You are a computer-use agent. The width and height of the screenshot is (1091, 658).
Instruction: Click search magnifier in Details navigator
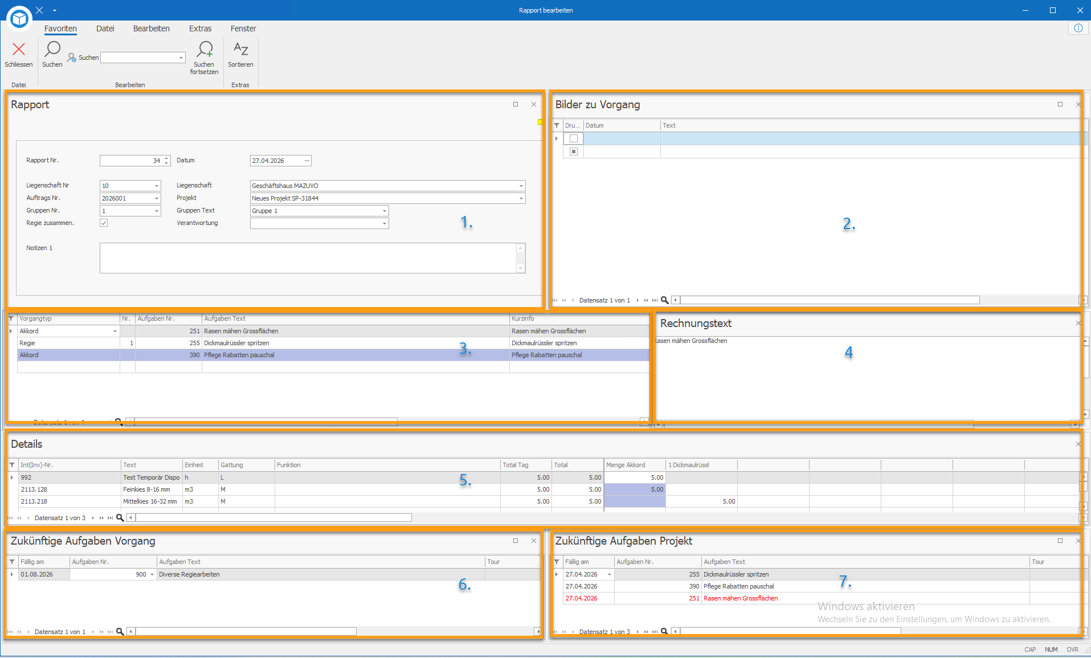click(x=120, y=518)
